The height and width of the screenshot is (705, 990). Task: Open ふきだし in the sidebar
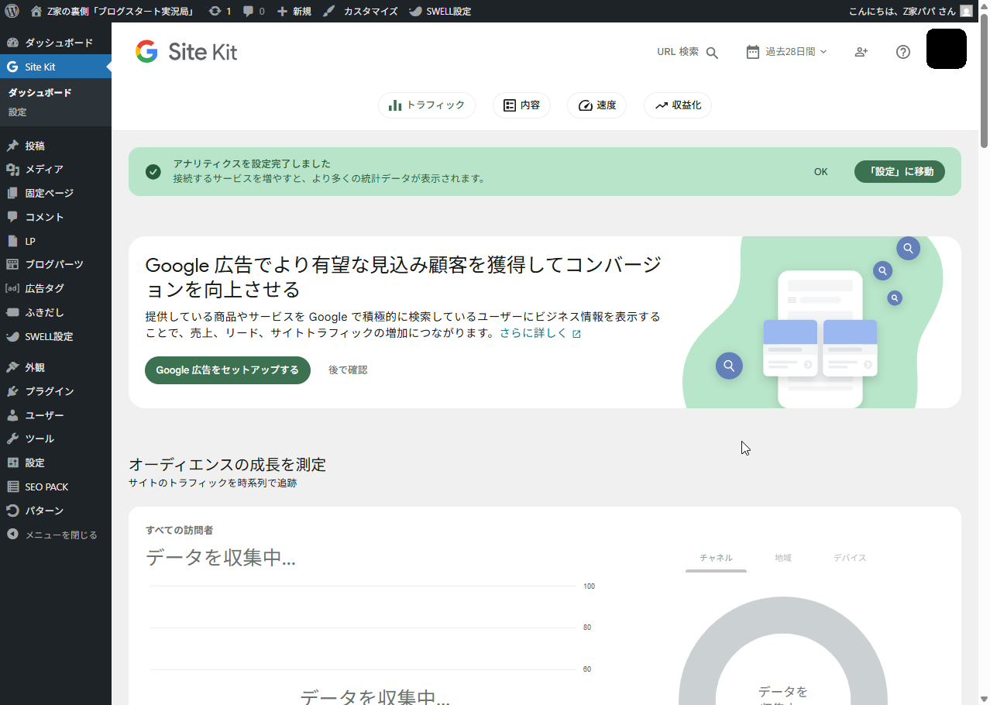[56, 312]
